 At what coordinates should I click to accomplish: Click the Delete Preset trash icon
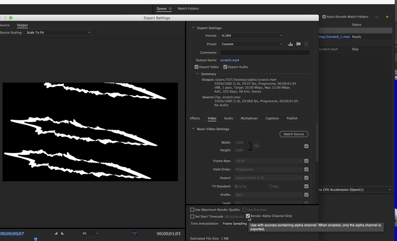306,44
